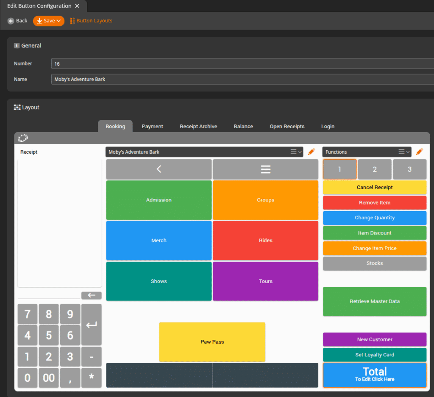The image size is (434, 397).
Task: Tap numpad key 9
Action: [x=70, y=314]
